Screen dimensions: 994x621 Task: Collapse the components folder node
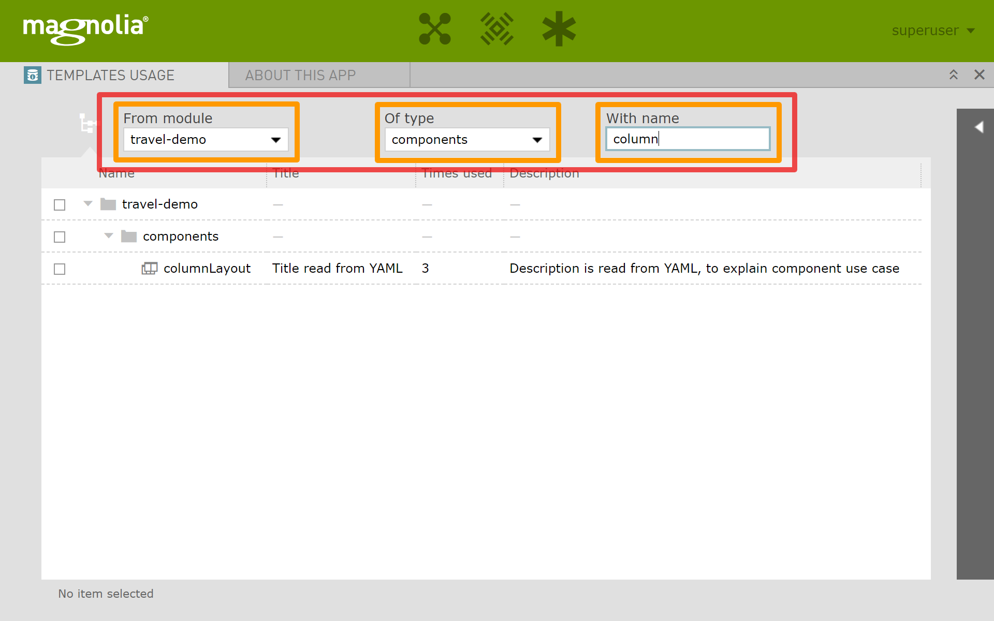click(x=109, y=236)
